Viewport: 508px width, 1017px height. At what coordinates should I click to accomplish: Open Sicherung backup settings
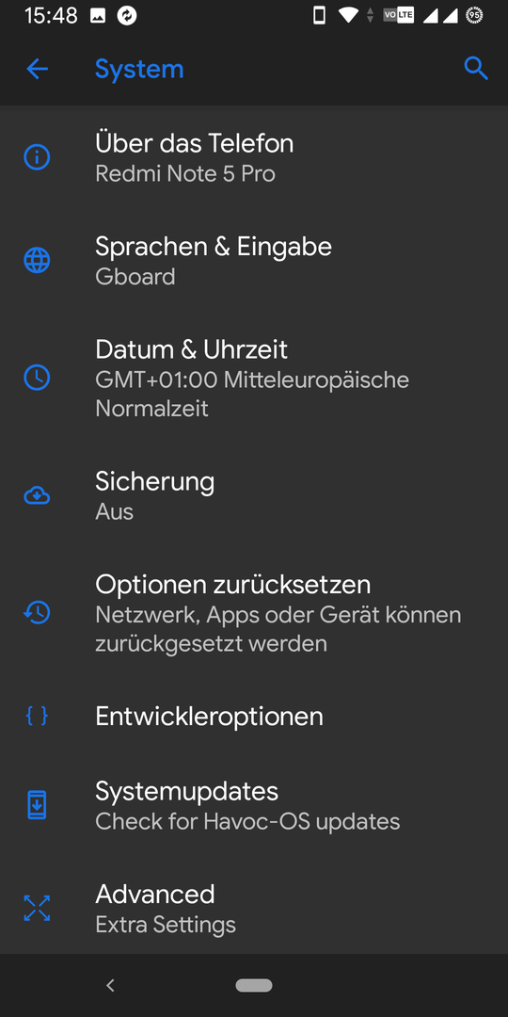coord(254,496)
